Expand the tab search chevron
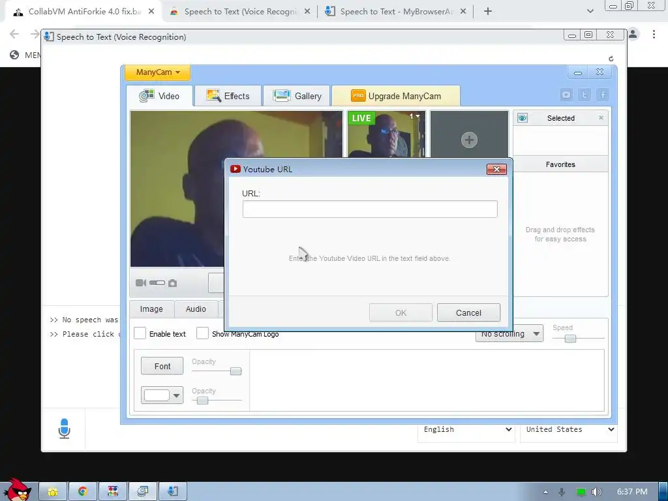The height and width of the screenshot is (501, 668). pos(590,12)
